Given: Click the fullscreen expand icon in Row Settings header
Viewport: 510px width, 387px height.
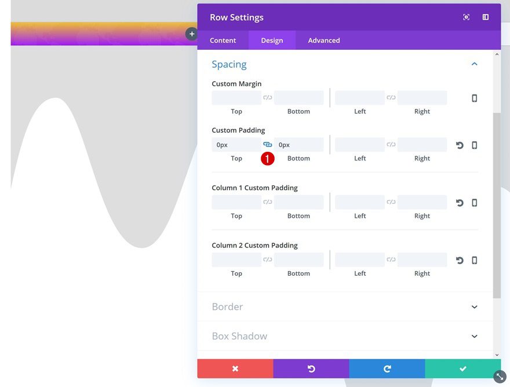Looking at the screenshot, I should click(466, 17).
